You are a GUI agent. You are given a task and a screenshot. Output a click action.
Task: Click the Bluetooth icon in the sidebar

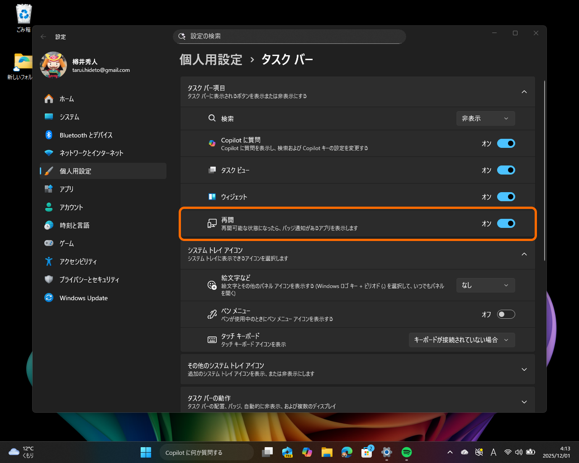tap(49, 135)
